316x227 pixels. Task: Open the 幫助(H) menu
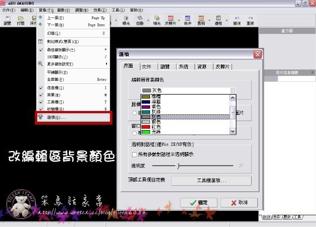[x=137, y=10]
